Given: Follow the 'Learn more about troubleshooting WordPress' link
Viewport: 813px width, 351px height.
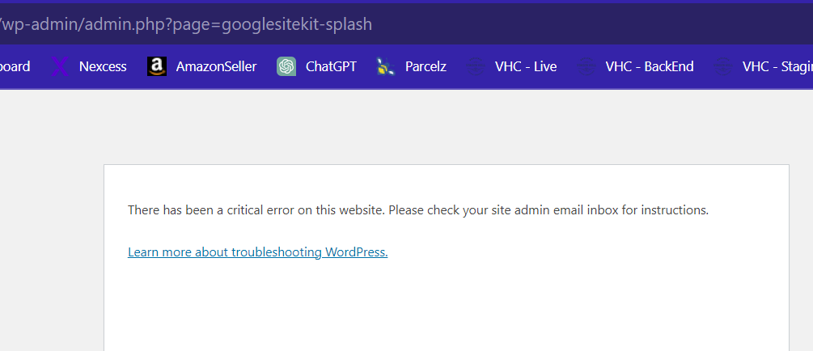Looking at the screenshot, I should [258, 252].
